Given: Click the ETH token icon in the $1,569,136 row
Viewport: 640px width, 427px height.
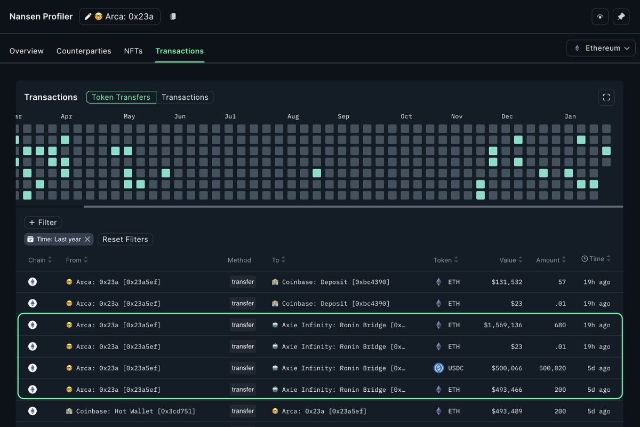Looking at the screenshot, I should pos(439,325).
